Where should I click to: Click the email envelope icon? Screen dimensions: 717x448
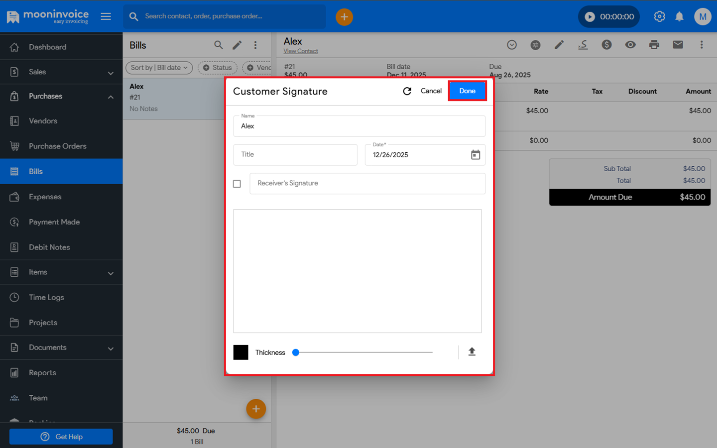[678, 45]
